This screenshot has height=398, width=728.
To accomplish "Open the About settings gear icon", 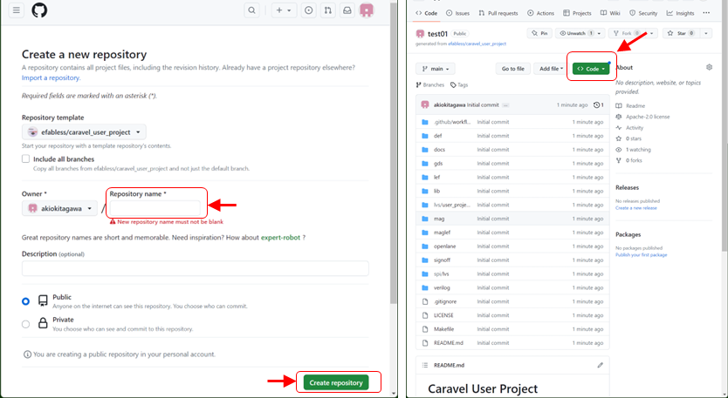I will (709, 67).
